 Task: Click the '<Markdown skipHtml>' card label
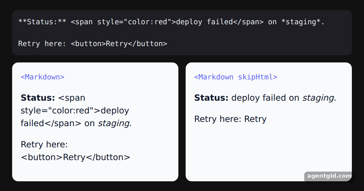(x=236, y=77)
